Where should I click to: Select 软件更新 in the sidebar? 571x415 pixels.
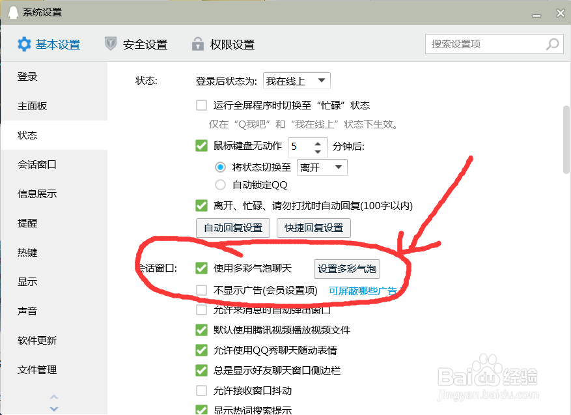click(x=54, y=340)
